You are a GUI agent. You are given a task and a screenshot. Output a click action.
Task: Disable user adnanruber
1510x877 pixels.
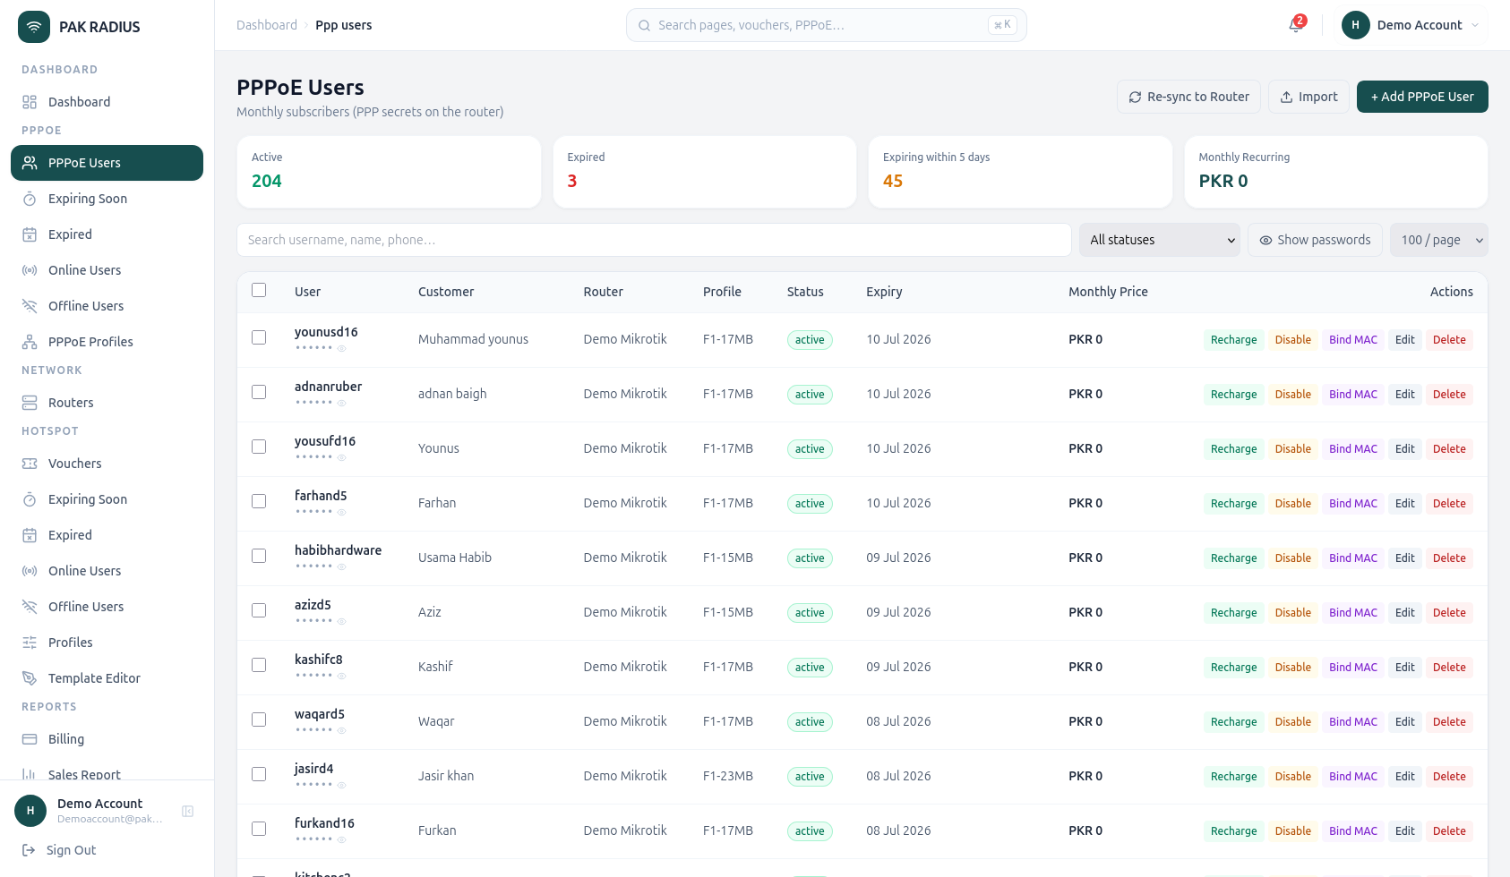point(1292,395)
